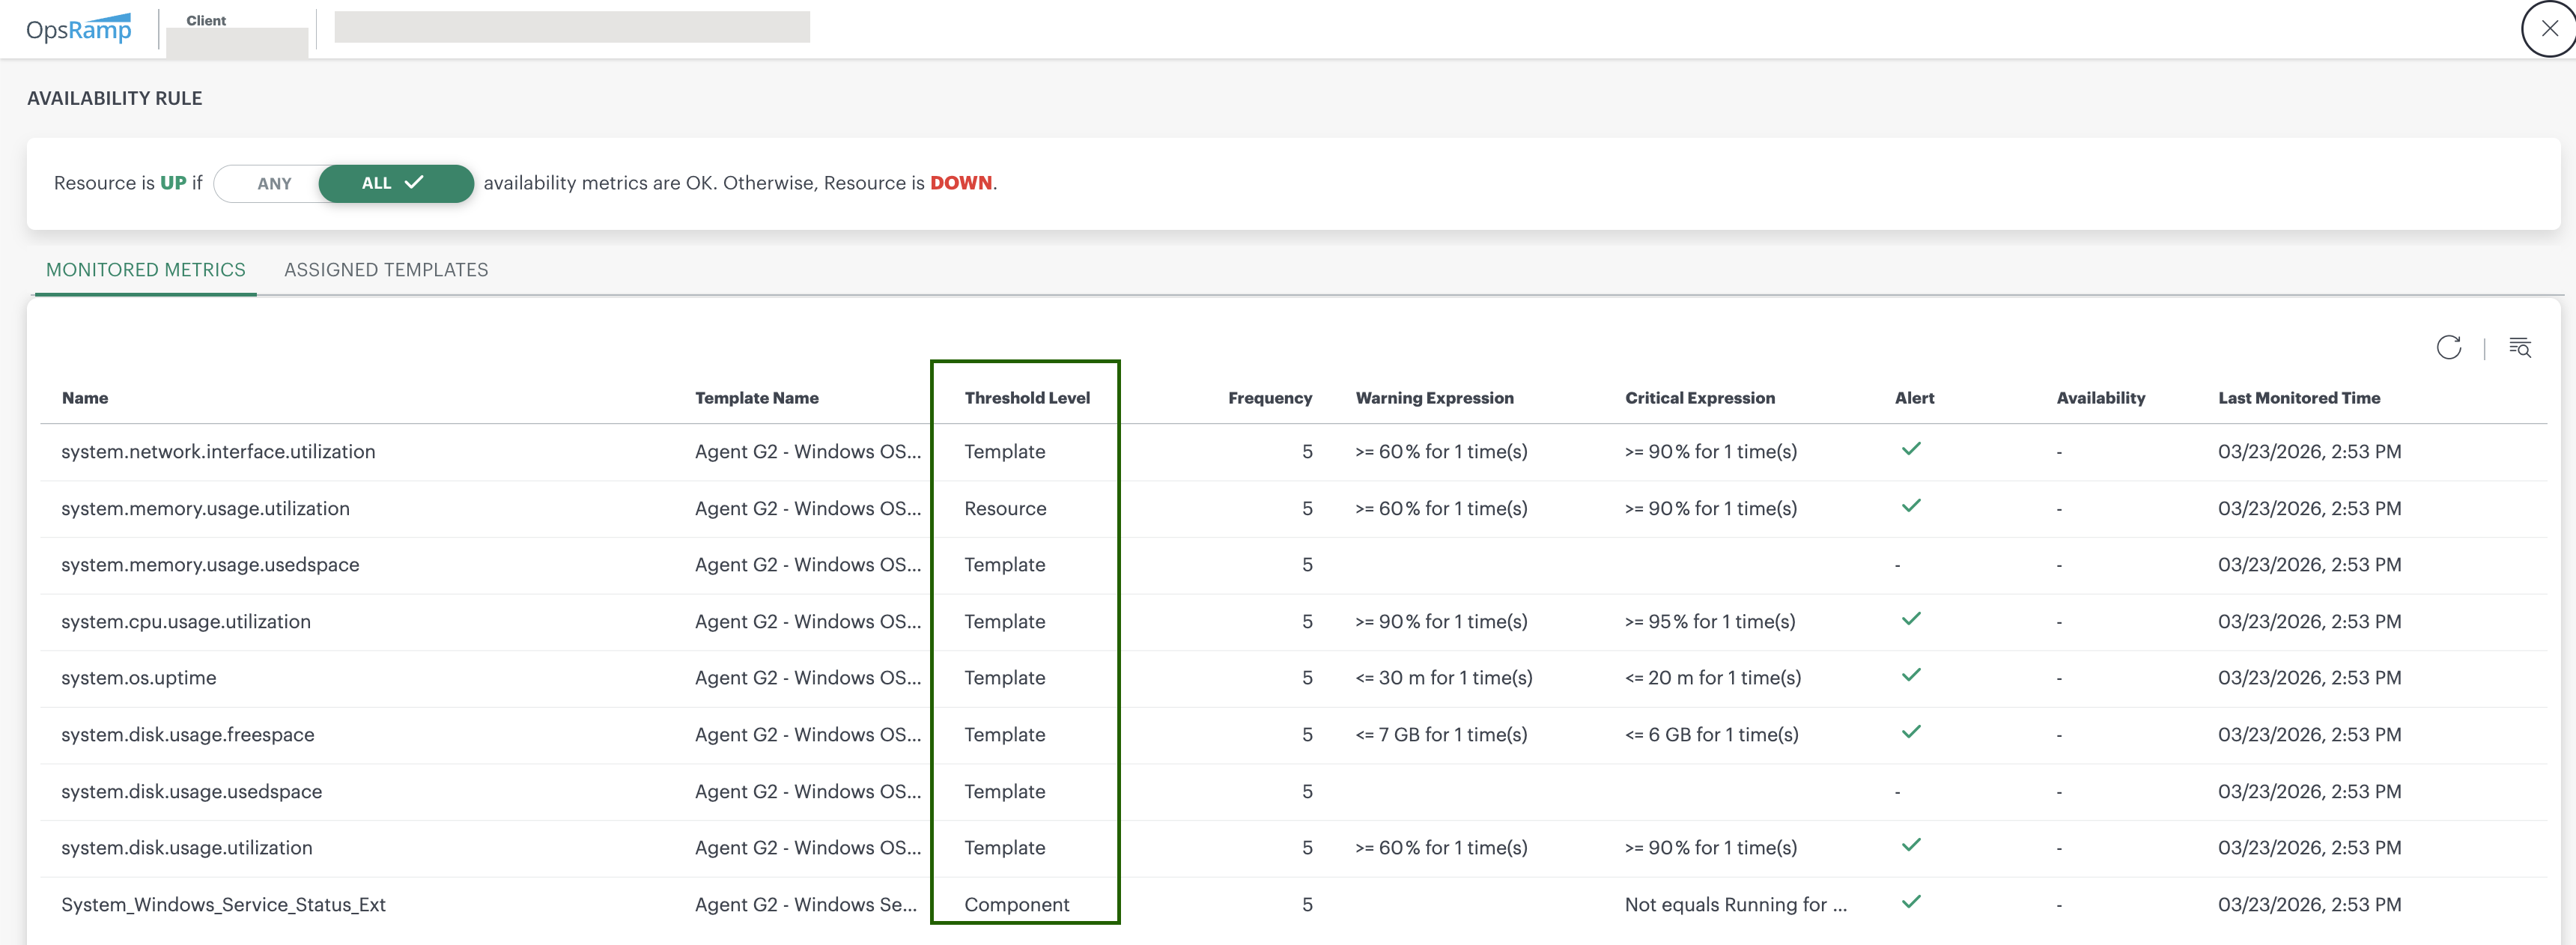Image resolution: width=2576 pixels, height=945 pixels.
Task: Click alert checkmark for system.network.interface.utilization
Action: tap(1910, 449)
